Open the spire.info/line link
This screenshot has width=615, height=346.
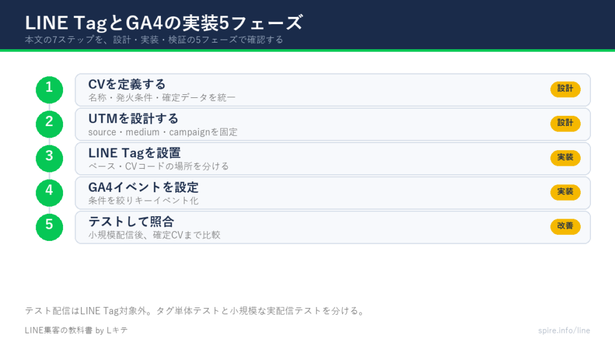point(564,330)
